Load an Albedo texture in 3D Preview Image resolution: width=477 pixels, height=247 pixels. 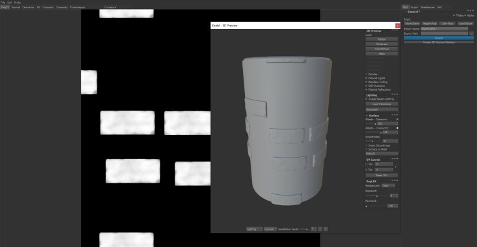382,39
